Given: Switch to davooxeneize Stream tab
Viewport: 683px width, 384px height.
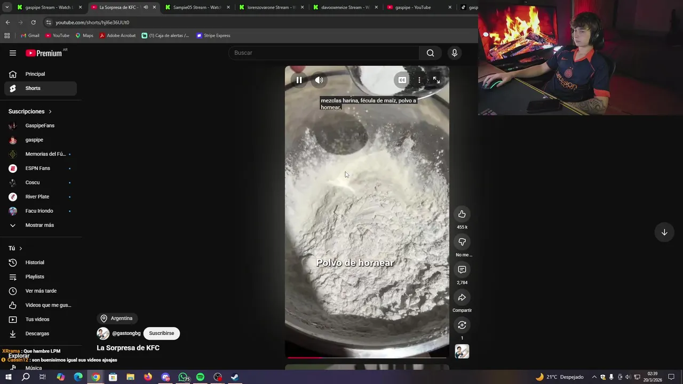Looking at the screenshot, I should 345,7.
